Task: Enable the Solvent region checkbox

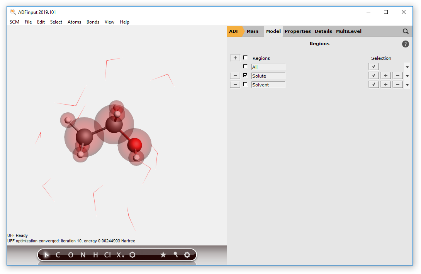Action: (x=245, y=85)
